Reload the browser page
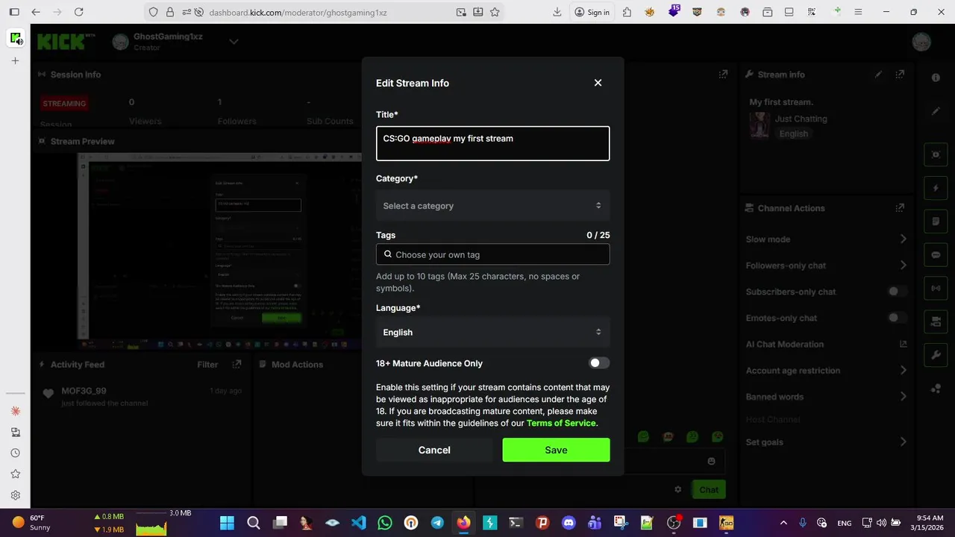The height and width of the screenshot is (537, 955). coord(79,12)
